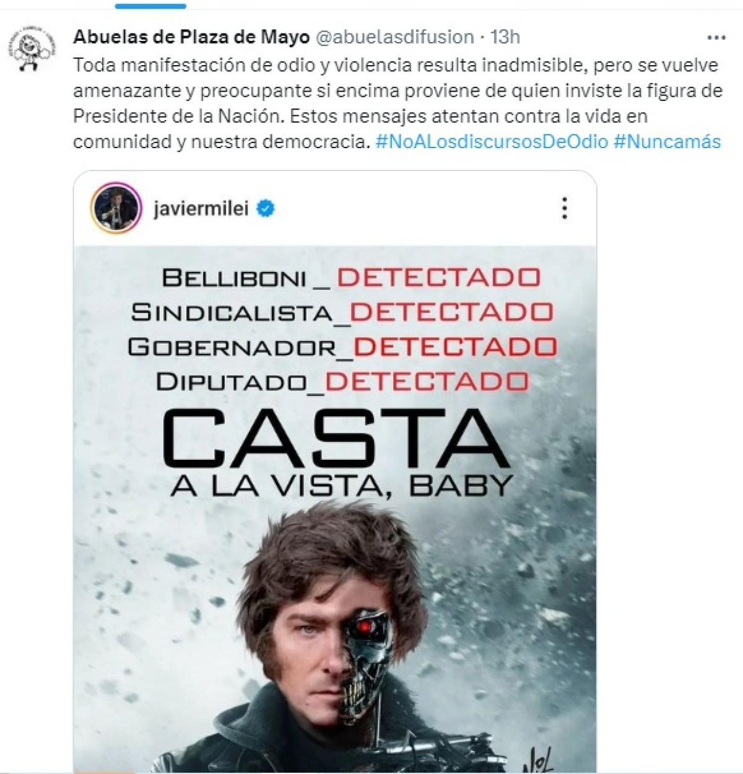
Task: Select the blue active tab indicator at top
Action: click(x=150, y=6)
